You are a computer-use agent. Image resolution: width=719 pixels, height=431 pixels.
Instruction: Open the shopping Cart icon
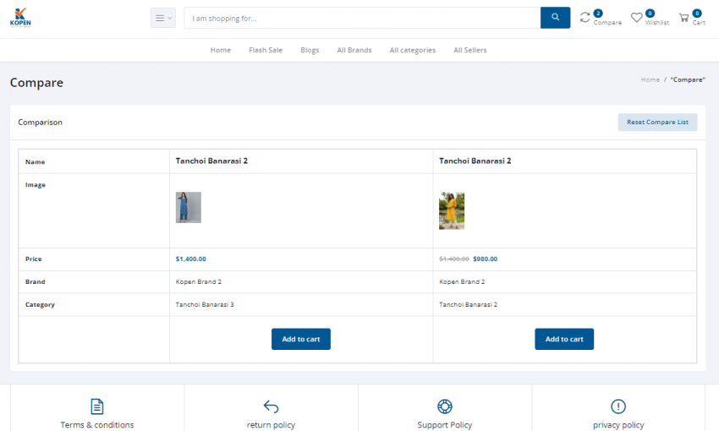click(683, 18)
